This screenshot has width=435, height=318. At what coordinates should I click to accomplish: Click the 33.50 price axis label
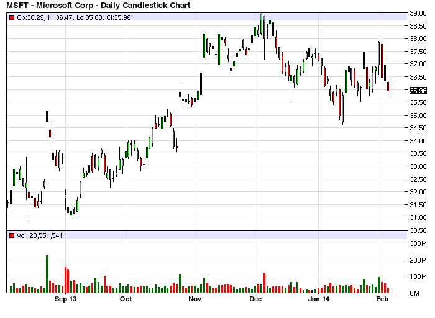[x=418, y=153]
